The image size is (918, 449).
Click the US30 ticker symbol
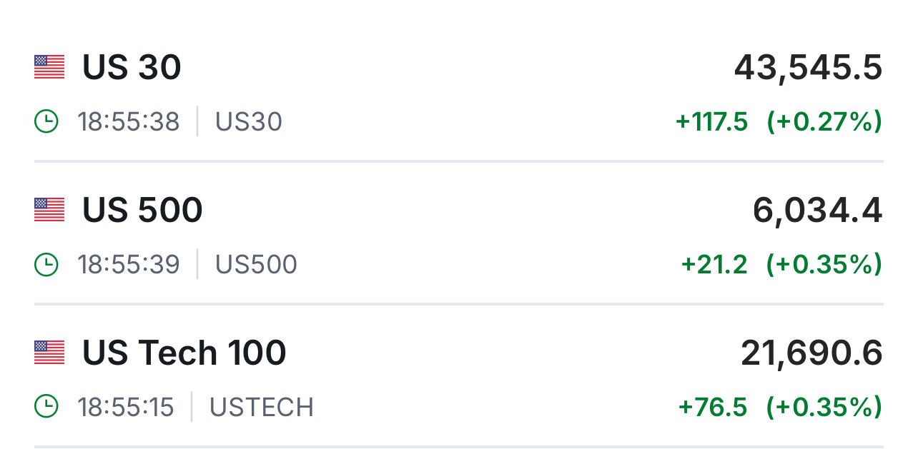(249, 122)
